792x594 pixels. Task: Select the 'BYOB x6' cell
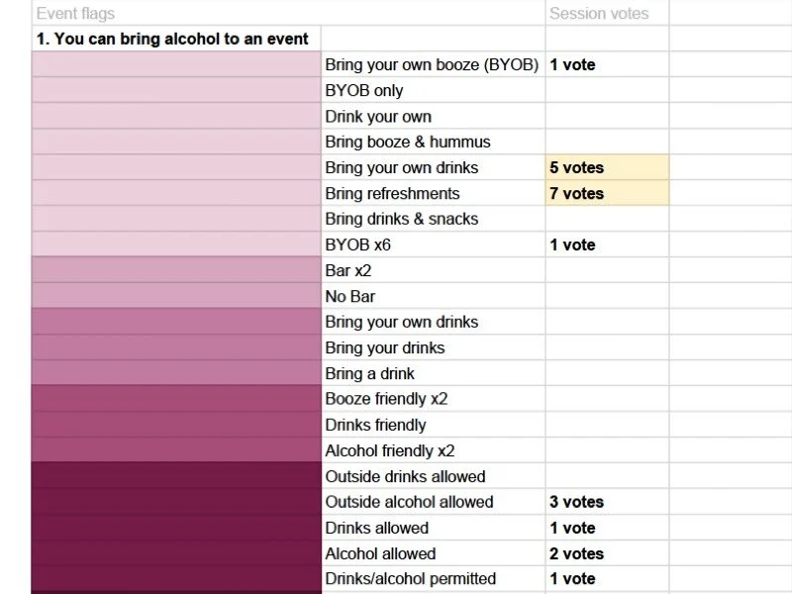click(433, 245)
